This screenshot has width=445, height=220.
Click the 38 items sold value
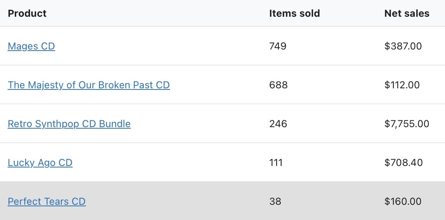tap(275, 201)
